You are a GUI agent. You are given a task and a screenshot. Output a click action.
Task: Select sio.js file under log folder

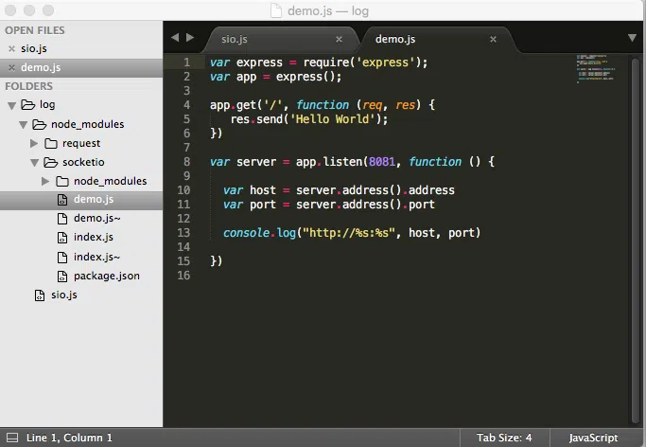[63, 295]
